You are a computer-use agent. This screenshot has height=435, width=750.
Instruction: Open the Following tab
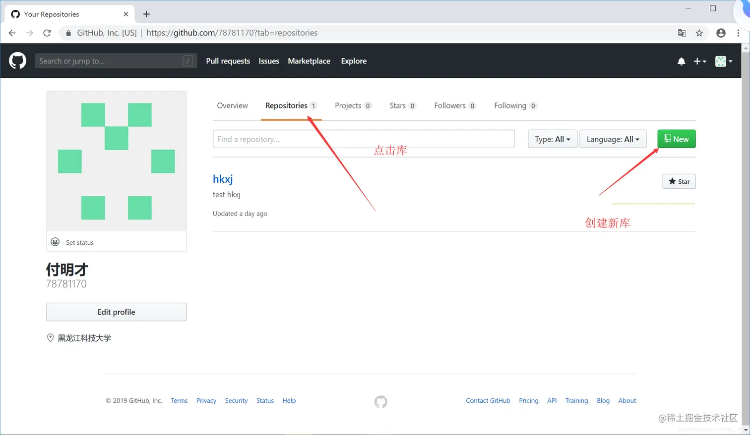[515, 106]
